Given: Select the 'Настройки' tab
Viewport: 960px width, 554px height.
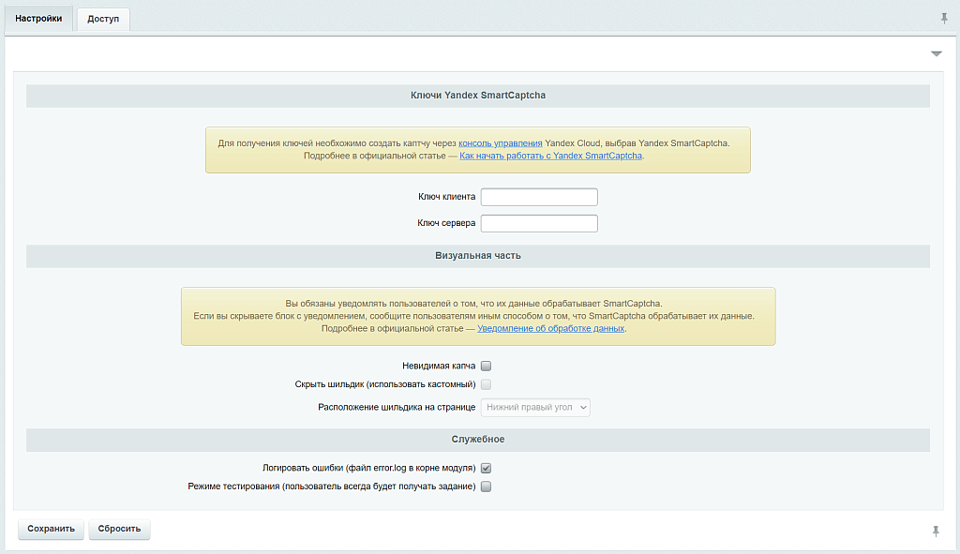Looking at the screenshot, I should (37, 16).
